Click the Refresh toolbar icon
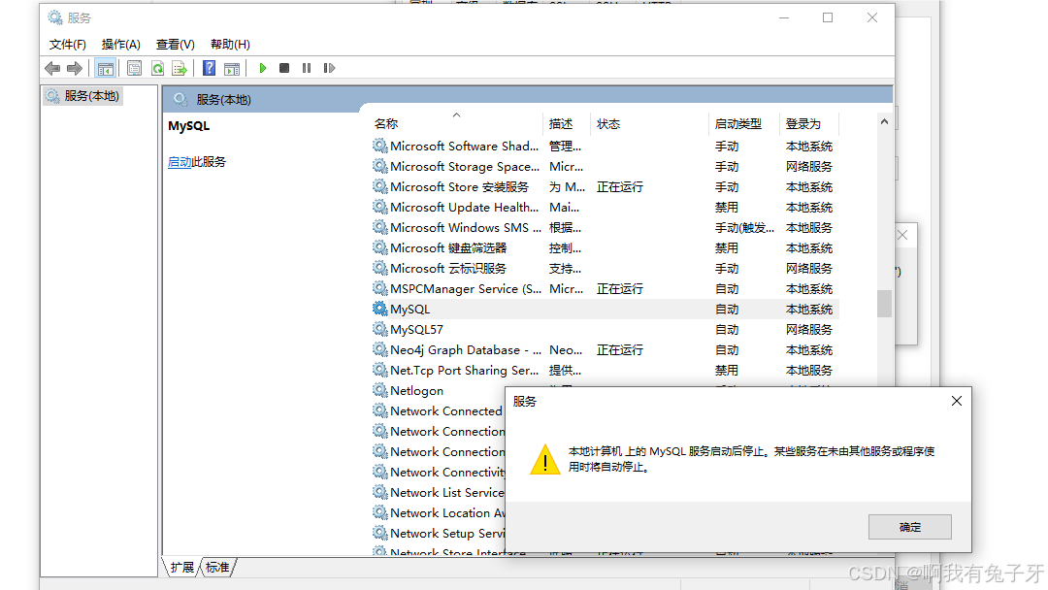1048x590 pixels. 158,68
